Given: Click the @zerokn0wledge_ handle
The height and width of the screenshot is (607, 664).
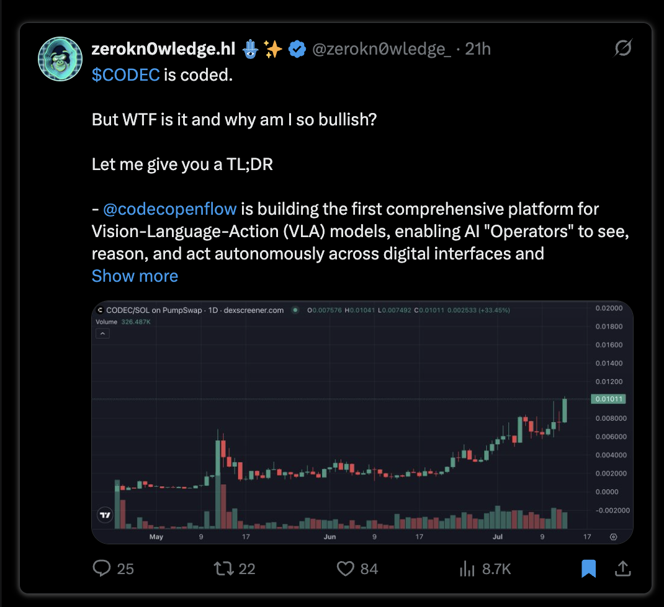Looking at the screenshot, I should 382,49.
